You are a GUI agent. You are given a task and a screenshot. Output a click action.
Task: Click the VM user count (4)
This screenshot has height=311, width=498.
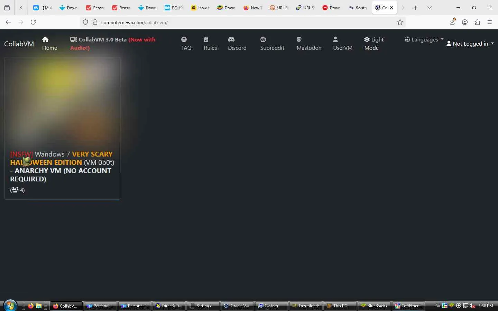[17, 190]
